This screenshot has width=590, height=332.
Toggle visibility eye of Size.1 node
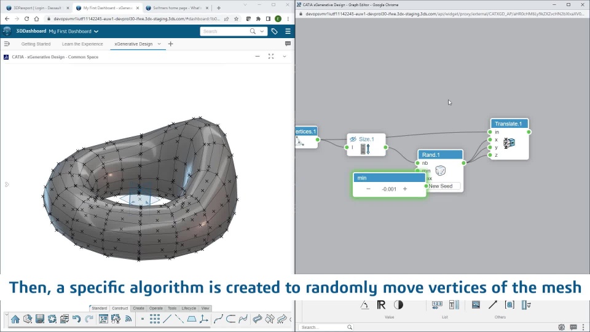(x=353, y=140)
